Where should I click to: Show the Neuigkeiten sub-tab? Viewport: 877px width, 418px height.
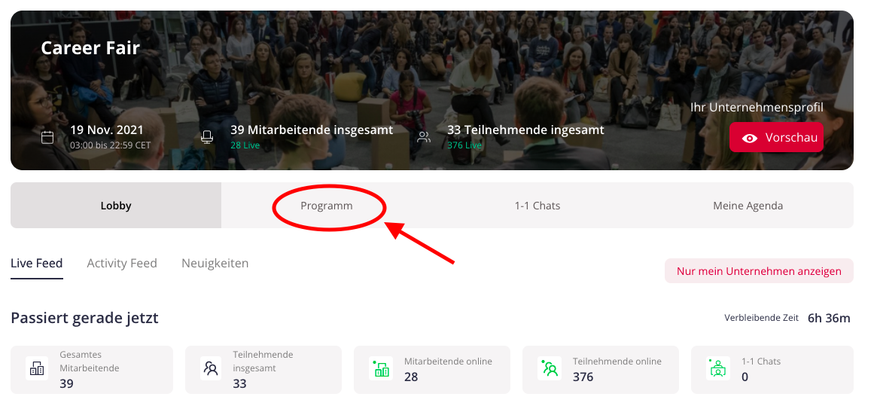215,263
